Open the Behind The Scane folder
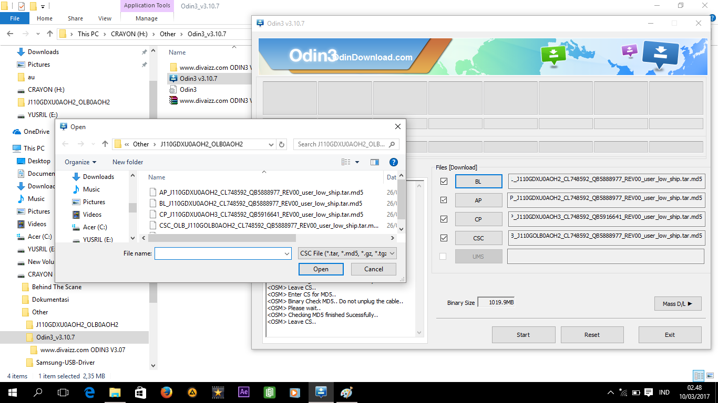This screenshot has height=403, width=718. pos(52,287)
